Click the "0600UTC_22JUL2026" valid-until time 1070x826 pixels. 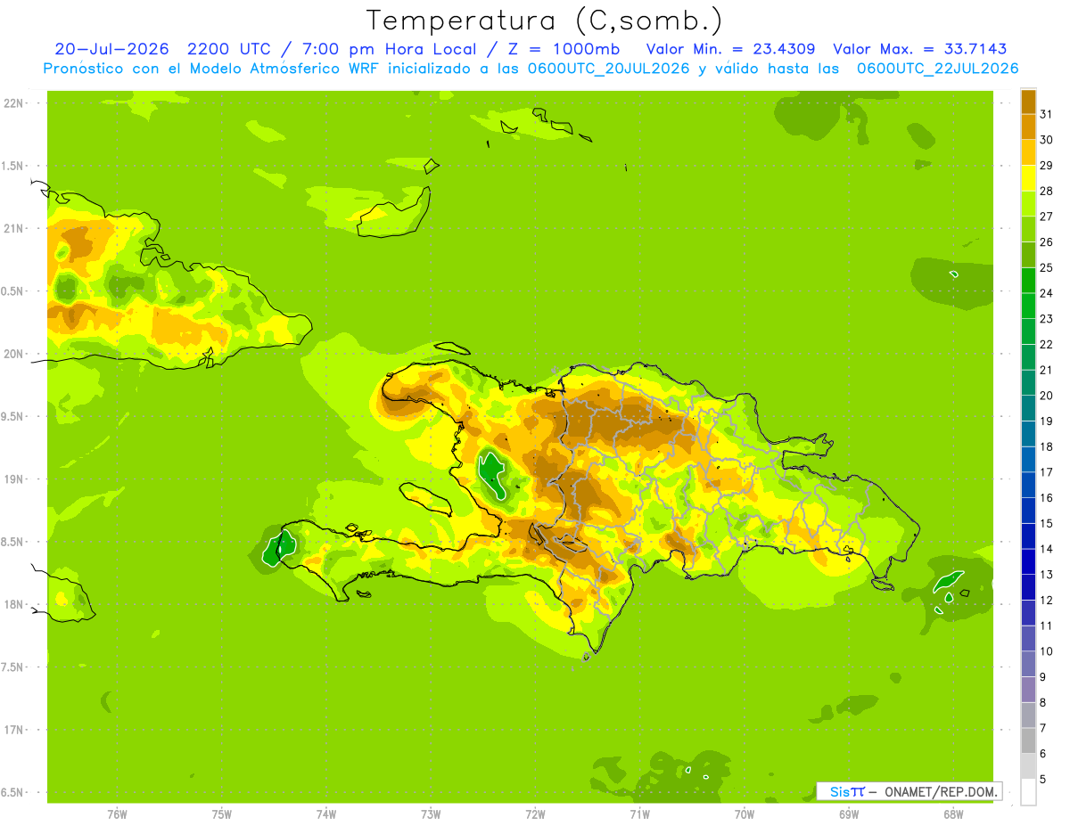point(938,69)
